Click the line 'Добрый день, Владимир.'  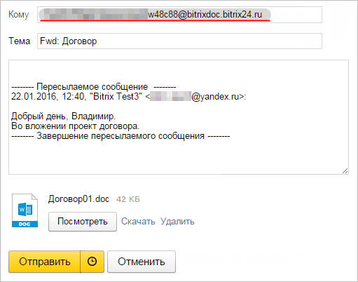pyautogui.click(x=63, y=116)
